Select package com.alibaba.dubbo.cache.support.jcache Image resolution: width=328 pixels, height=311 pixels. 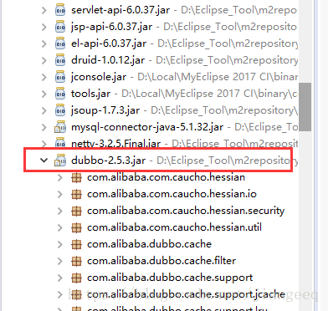pyautogui.click(x=186, y=294)
